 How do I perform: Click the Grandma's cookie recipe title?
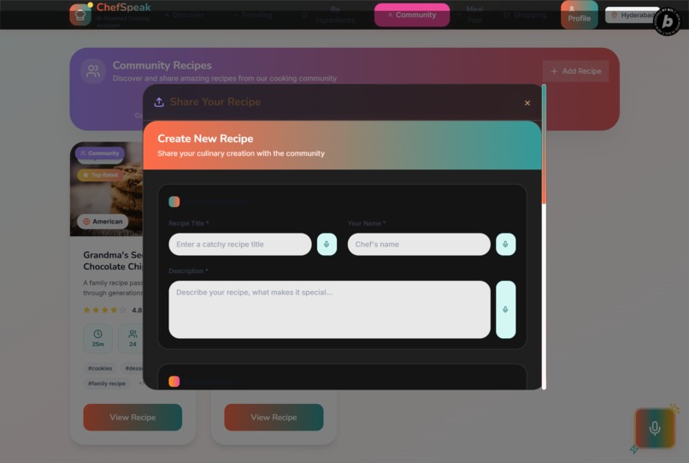pos(113,260)
